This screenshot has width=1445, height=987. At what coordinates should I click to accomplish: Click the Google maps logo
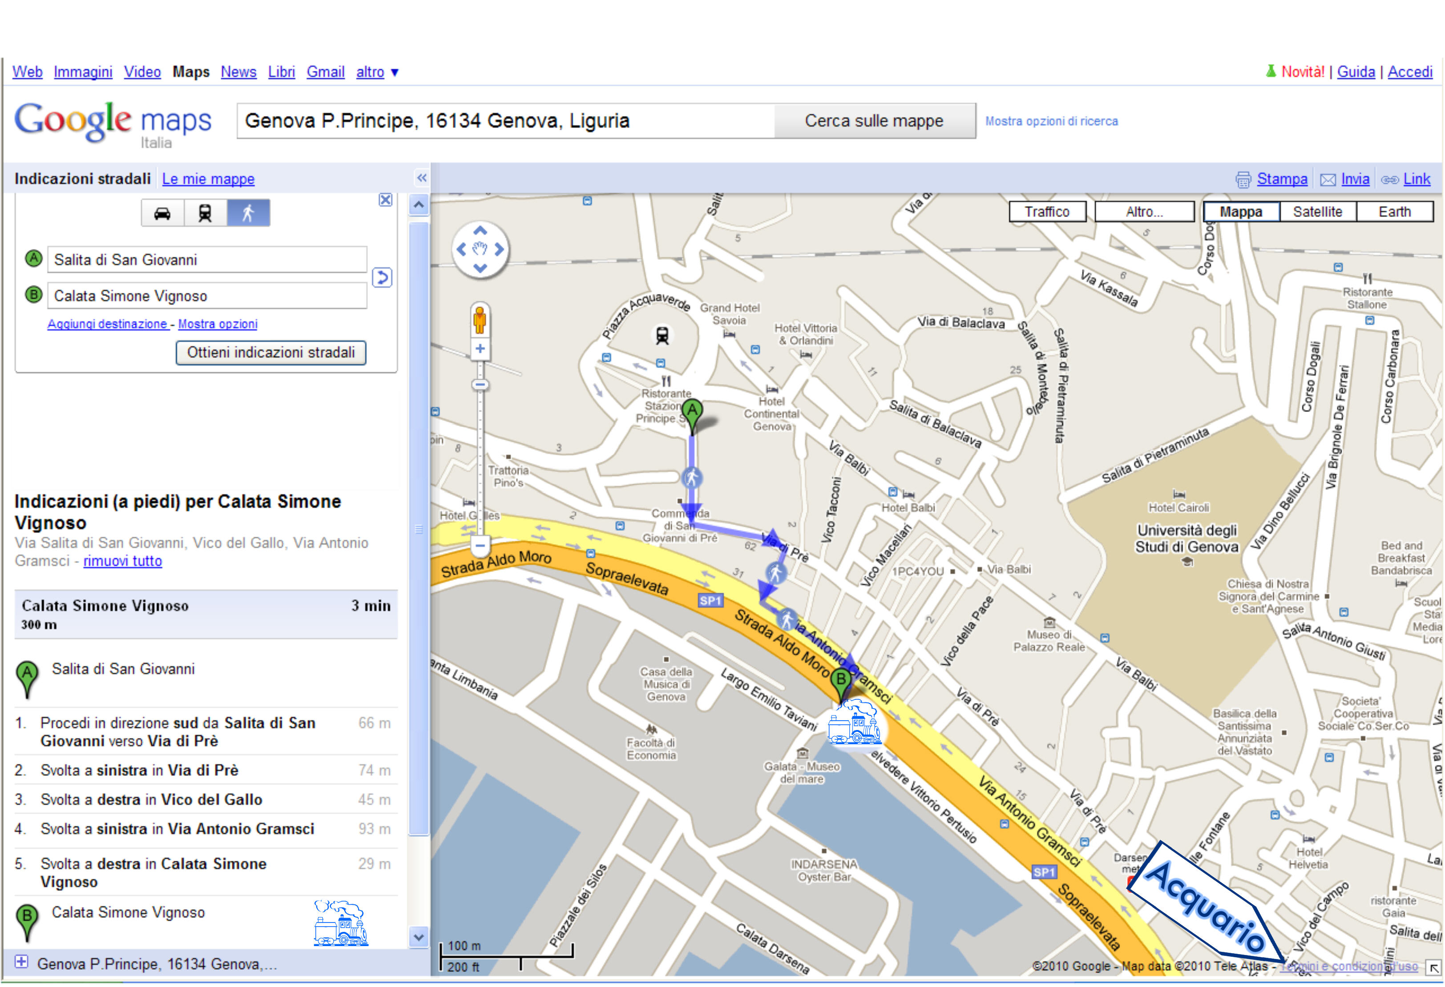click(x=113, y=124)
